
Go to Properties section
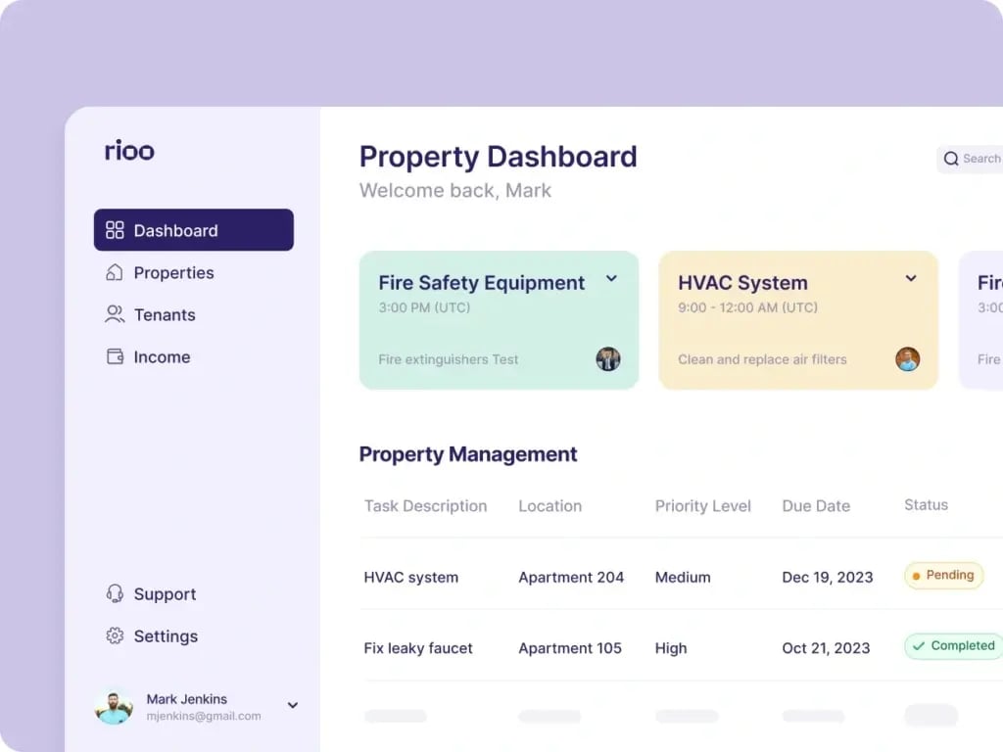194,272
